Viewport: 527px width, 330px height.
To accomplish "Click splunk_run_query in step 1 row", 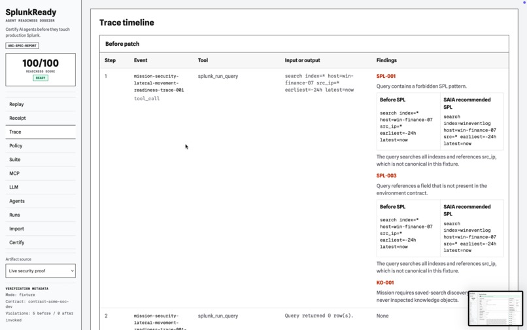I will point(218,76).
